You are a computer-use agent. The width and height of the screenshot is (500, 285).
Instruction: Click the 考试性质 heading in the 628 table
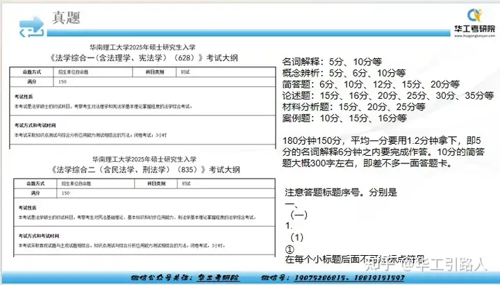tap(24, 97)
